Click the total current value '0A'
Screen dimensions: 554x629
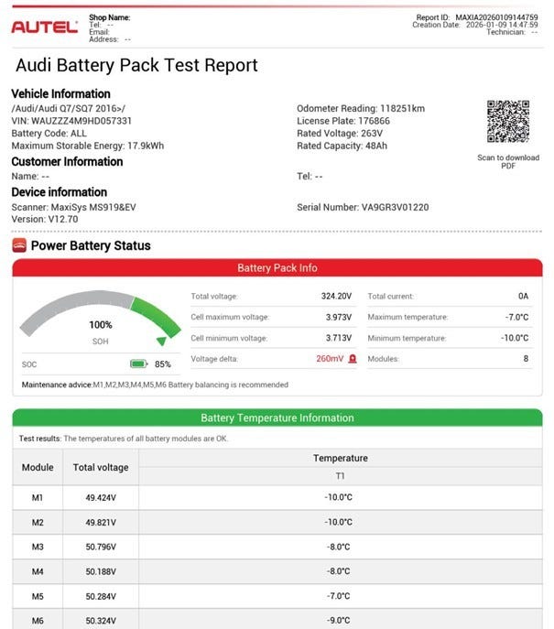click(x=523, y=296)
